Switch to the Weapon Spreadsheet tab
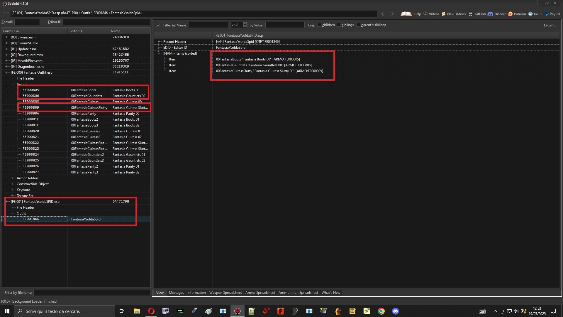This screenshot has width=563, height=317. 225,293
